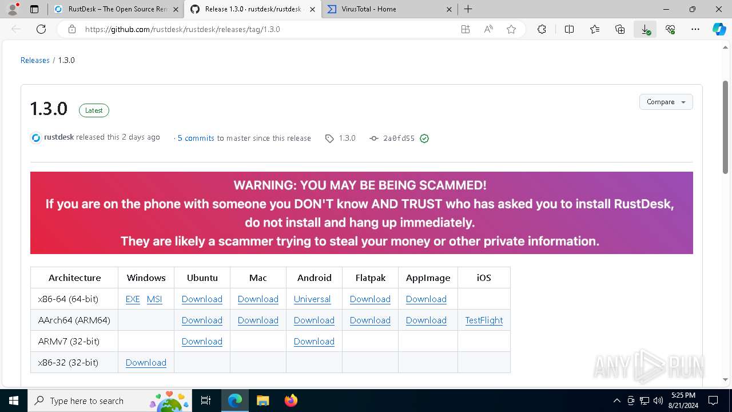The width and height of the screenshot is (732, 412).
Task: Open the Android Universal link
Action: pos(312,299)
